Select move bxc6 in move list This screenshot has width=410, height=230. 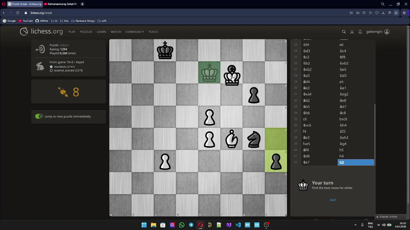(356, 119)
